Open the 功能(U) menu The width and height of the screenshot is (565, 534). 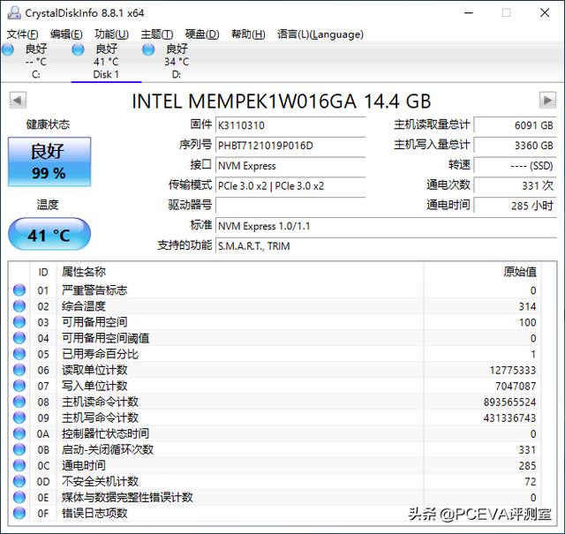pos(112,34)
